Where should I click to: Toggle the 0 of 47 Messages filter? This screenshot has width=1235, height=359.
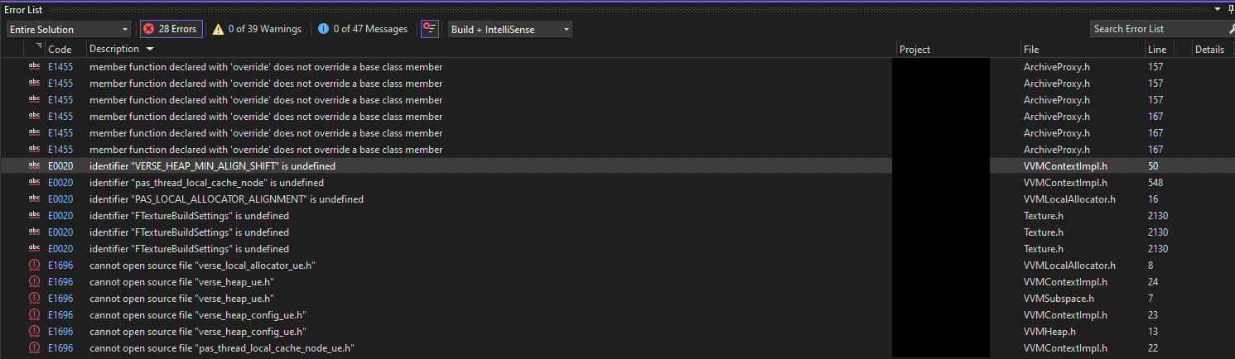363,29
